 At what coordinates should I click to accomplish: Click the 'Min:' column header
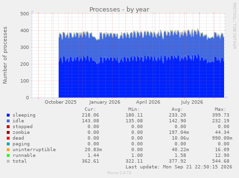point(134,109)
